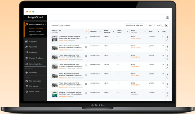Open The Market via its cart icon
The image size is (195, 114).
(27, 86)
